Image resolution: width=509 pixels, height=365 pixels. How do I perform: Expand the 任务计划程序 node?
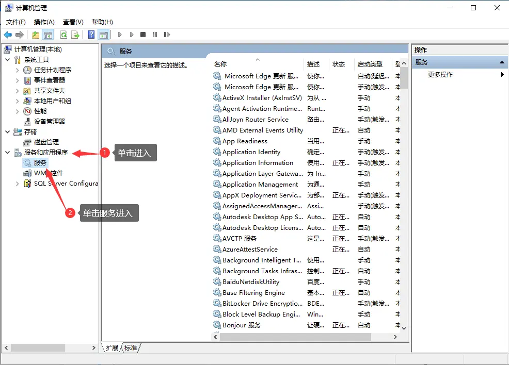pos(18,70)
